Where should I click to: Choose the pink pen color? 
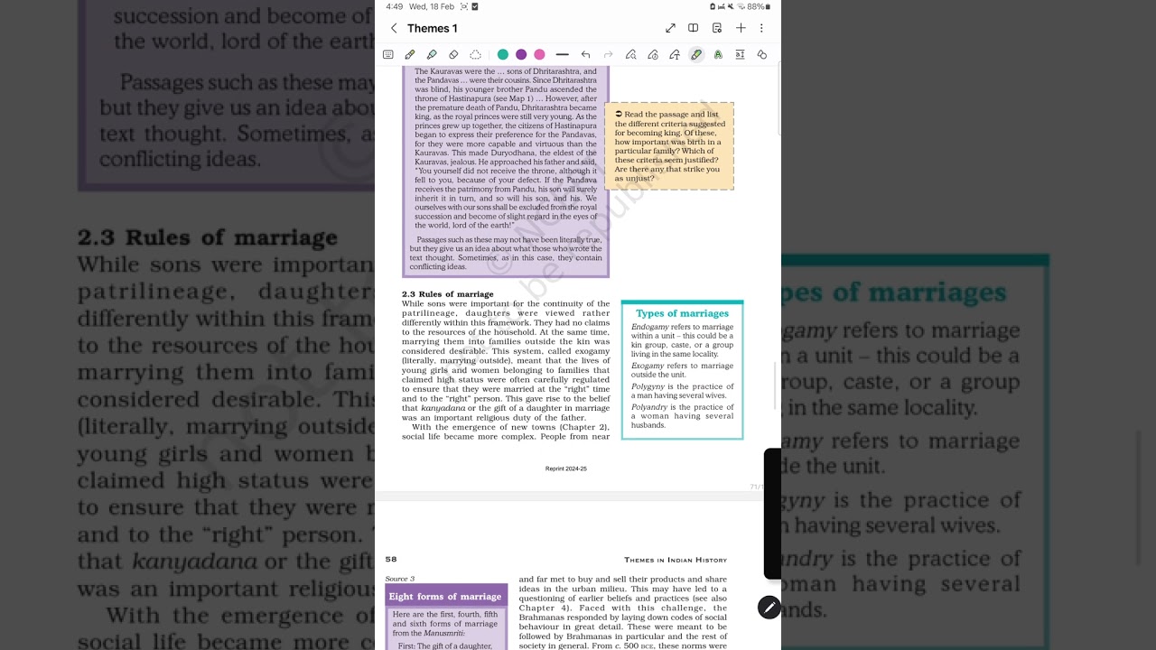(539, 55)
